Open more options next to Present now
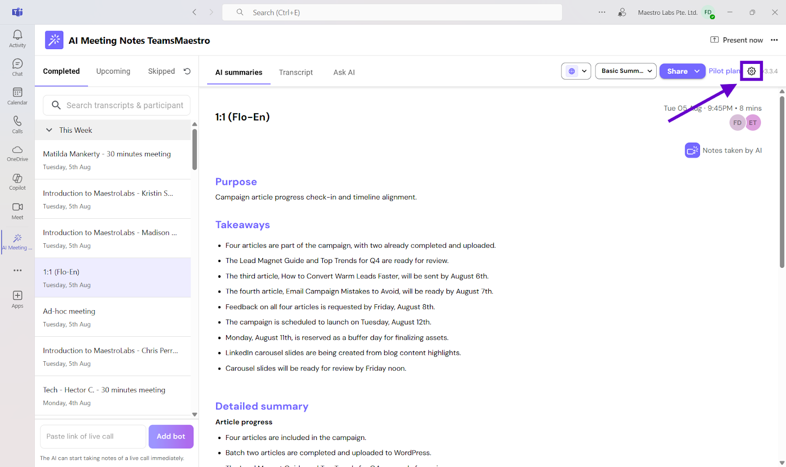Viewport: 786px width, 467px height. coord(774,40)
